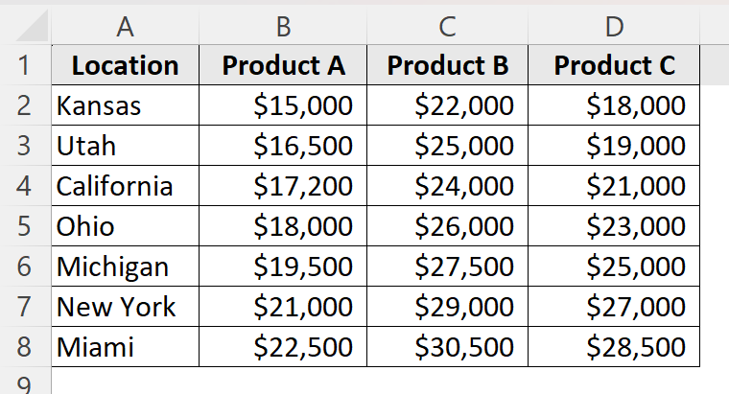Select column C header
Image resolution: width=729 pixels, height=394 pixels.
[x=446, y=26]
